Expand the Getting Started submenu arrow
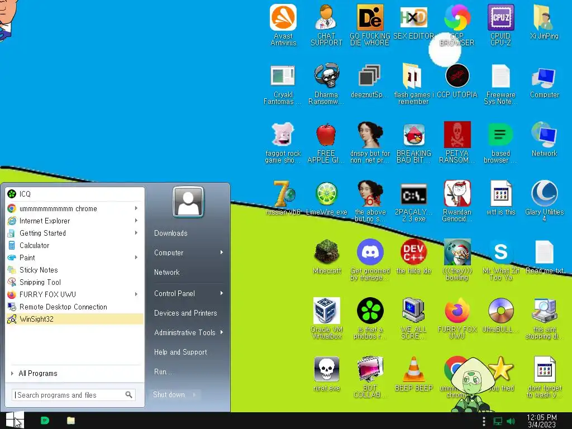 pyautogui.click(x=136, y=233)
